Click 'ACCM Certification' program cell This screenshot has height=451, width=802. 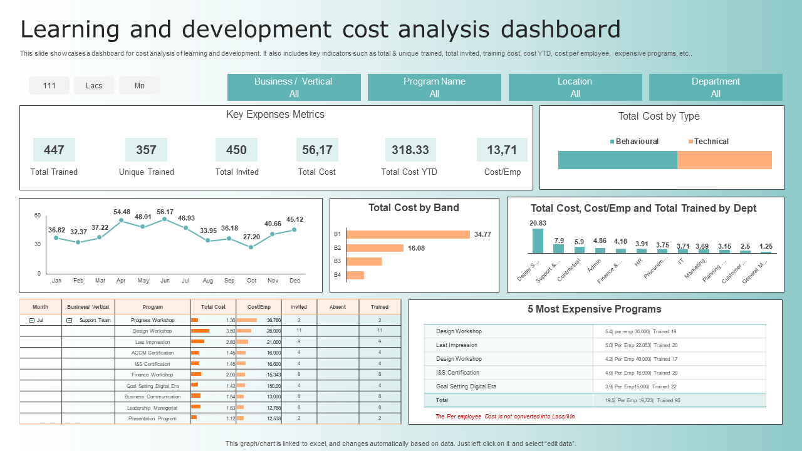[153, 353]
